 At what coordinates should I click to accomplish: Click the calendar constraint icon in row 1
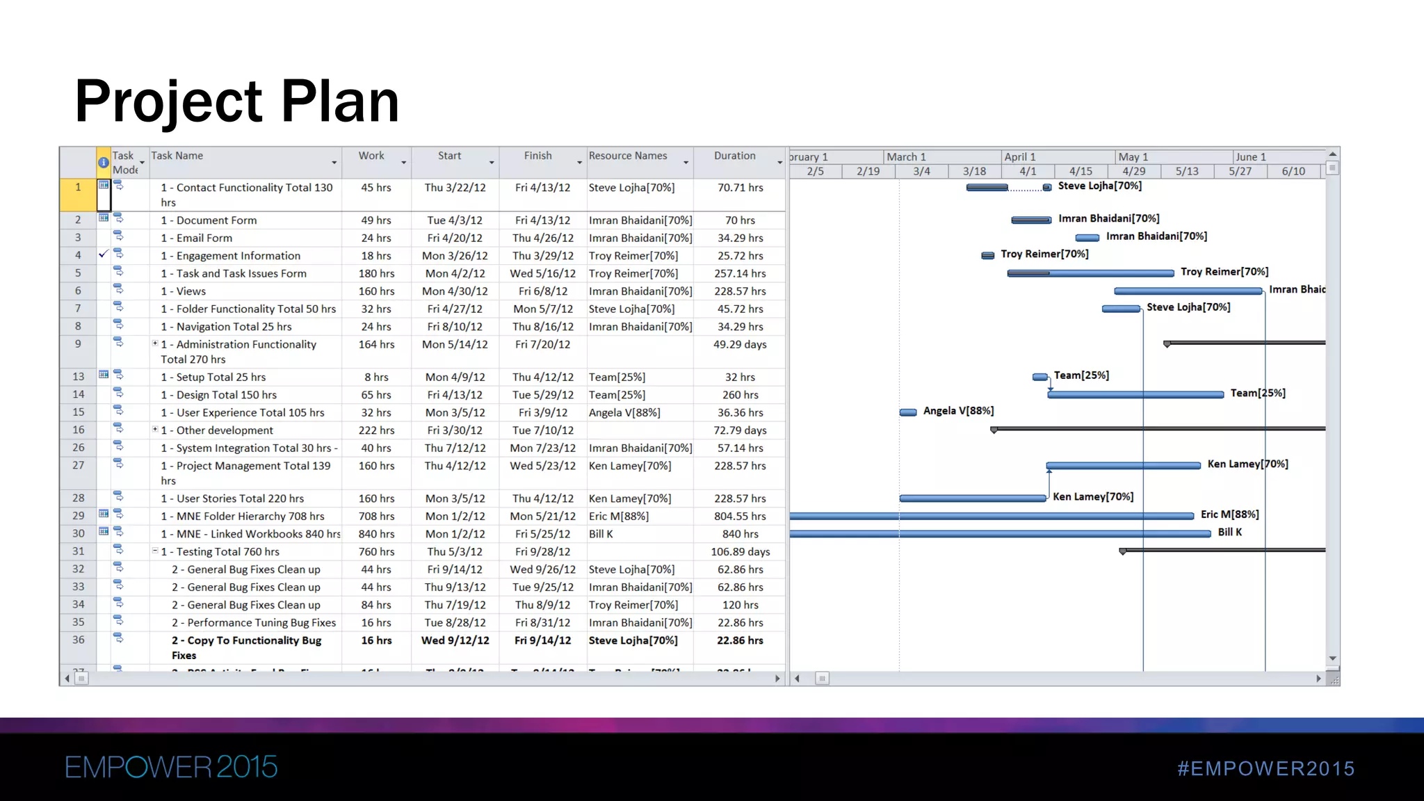click(x=104, y=185)
